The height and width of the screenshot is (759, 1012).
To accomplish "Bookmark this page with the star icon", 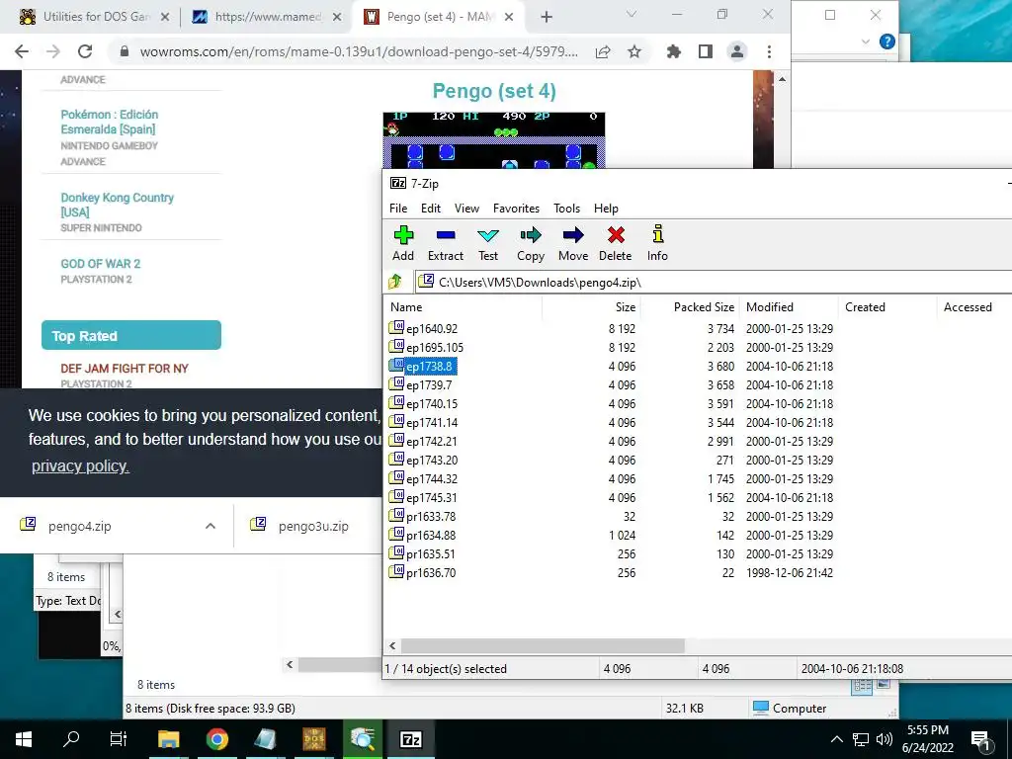I will point(634,51).
